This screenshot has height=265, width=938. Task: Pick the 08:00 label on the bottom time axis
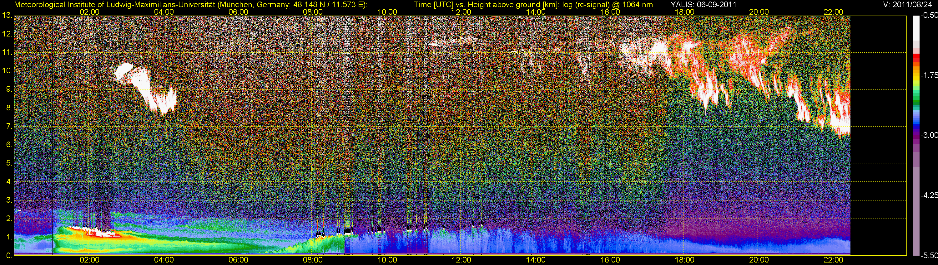point(313,260)
